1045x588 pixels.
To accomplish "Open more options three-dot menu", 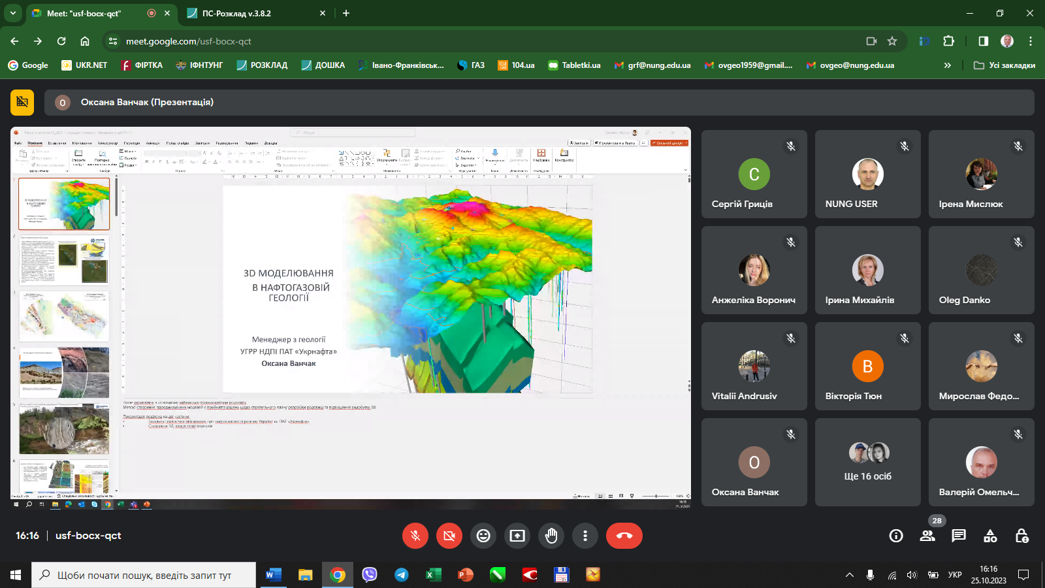I will pyautogui.click(x=585, y=536).
